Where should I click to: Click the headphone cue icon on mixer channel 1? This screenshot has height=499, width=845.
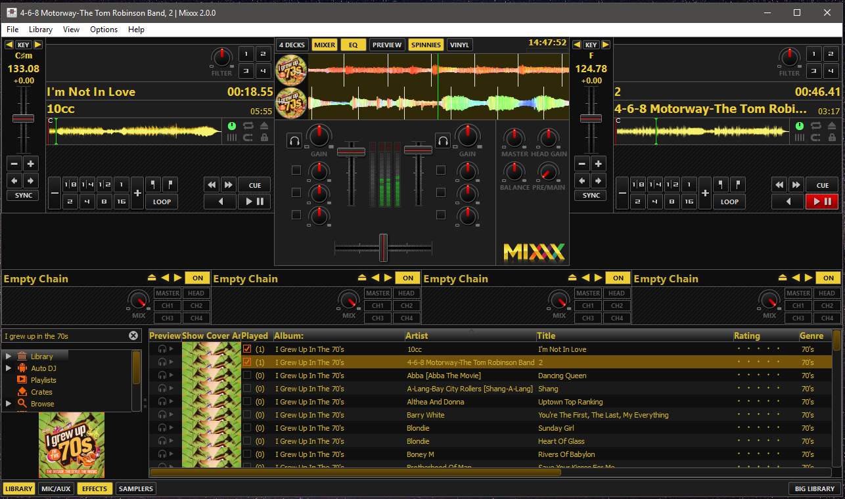(x=294, y=140)
